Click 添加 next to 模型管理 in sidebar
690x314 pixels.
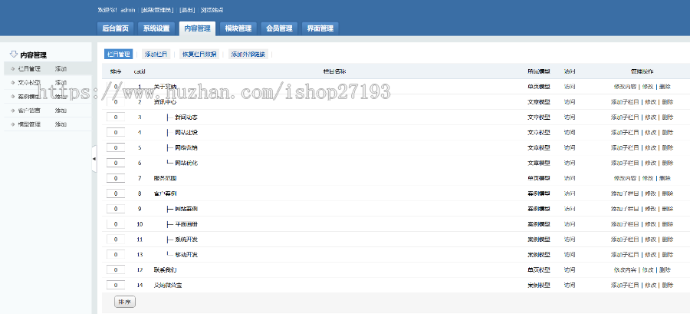pos(61,124)
